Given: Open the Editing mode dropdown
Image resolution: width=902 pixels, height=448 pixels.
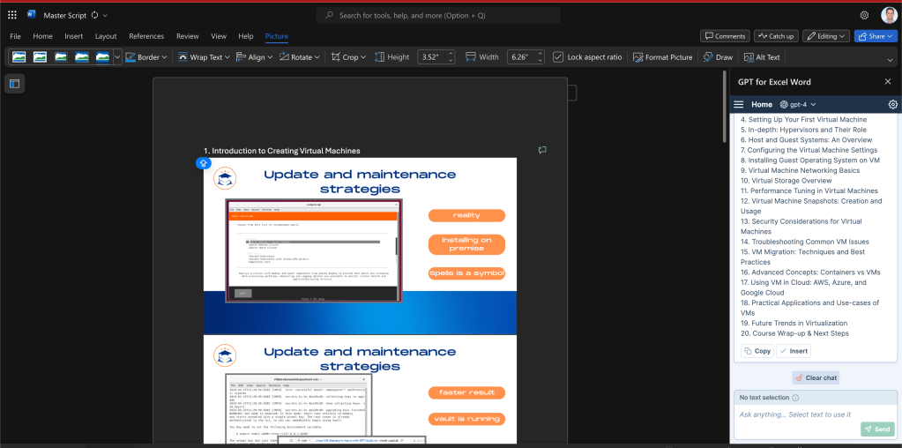Looking at the screenshot, I should (826, 36).
